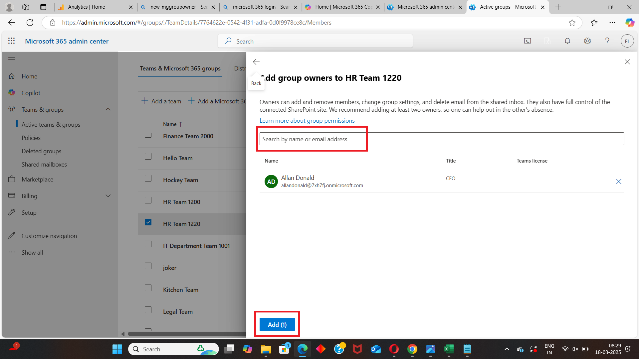639x359 pixels.
Task: Open FL account profile avatar
Action: point(627,41)
